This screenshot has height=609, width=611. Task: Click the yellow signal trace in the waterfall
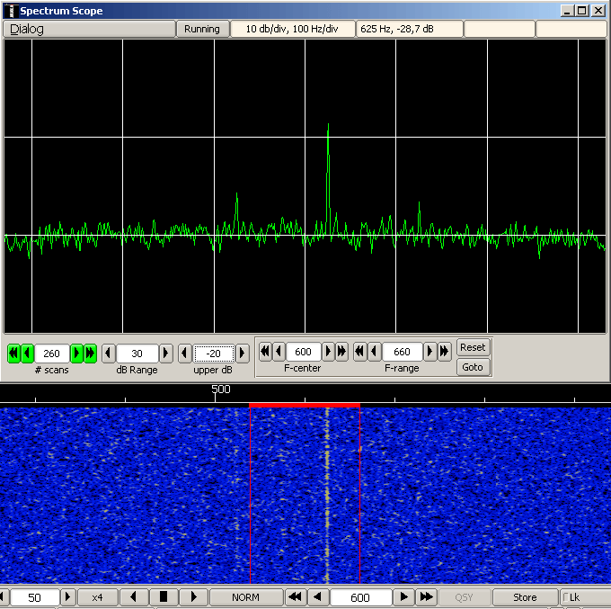point(327,496)
